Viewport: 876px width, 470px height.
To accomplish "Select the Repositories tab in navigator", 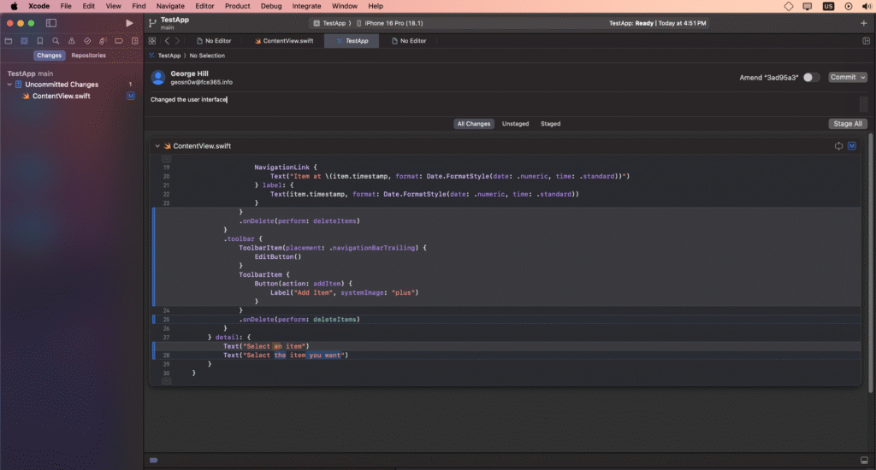I will 88,56.
